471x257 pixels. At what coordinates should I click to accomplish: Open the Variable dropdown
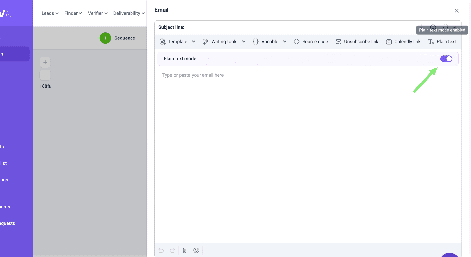(x=270, y=41)
